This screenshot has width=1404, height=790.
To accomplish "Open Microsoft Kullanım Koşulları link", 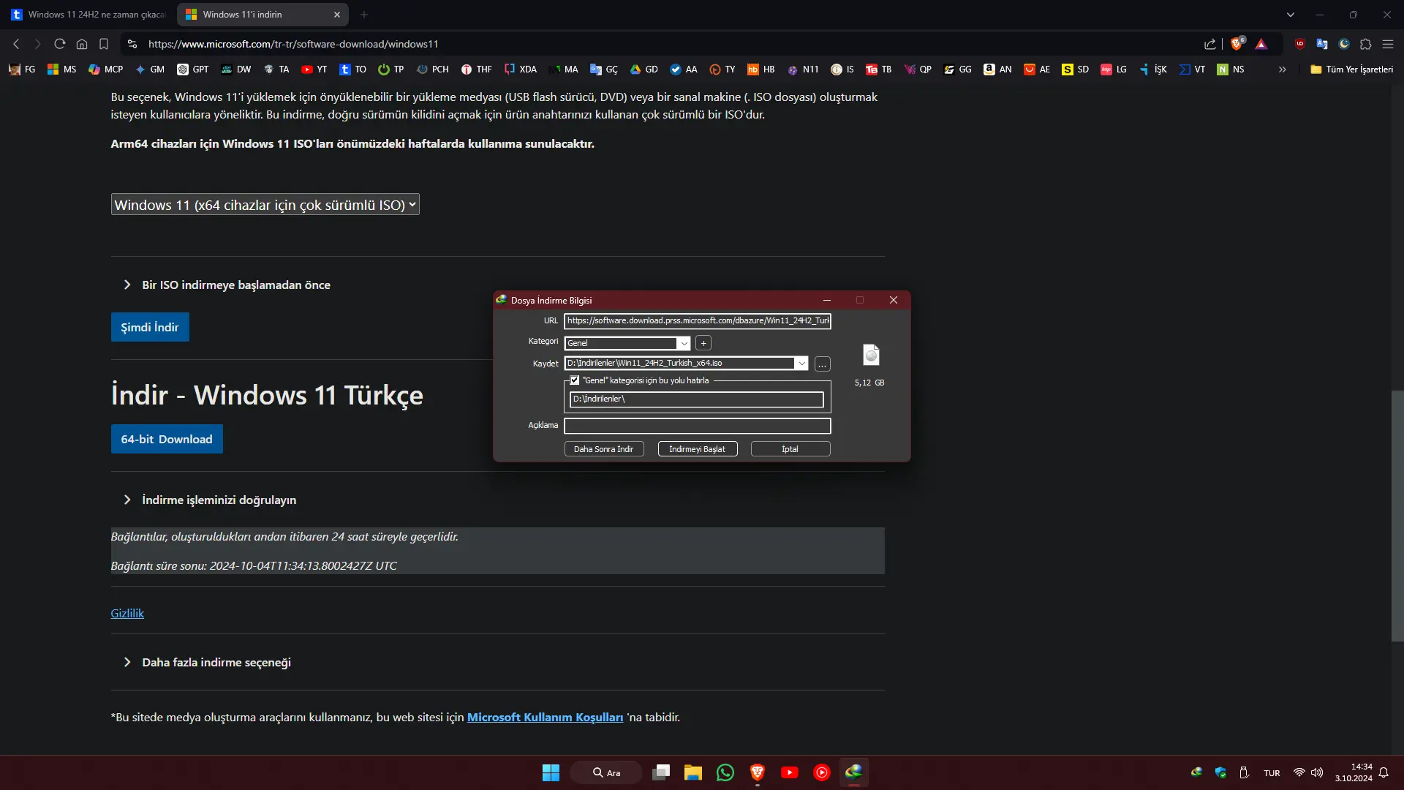I will click(x=545, y=718).
